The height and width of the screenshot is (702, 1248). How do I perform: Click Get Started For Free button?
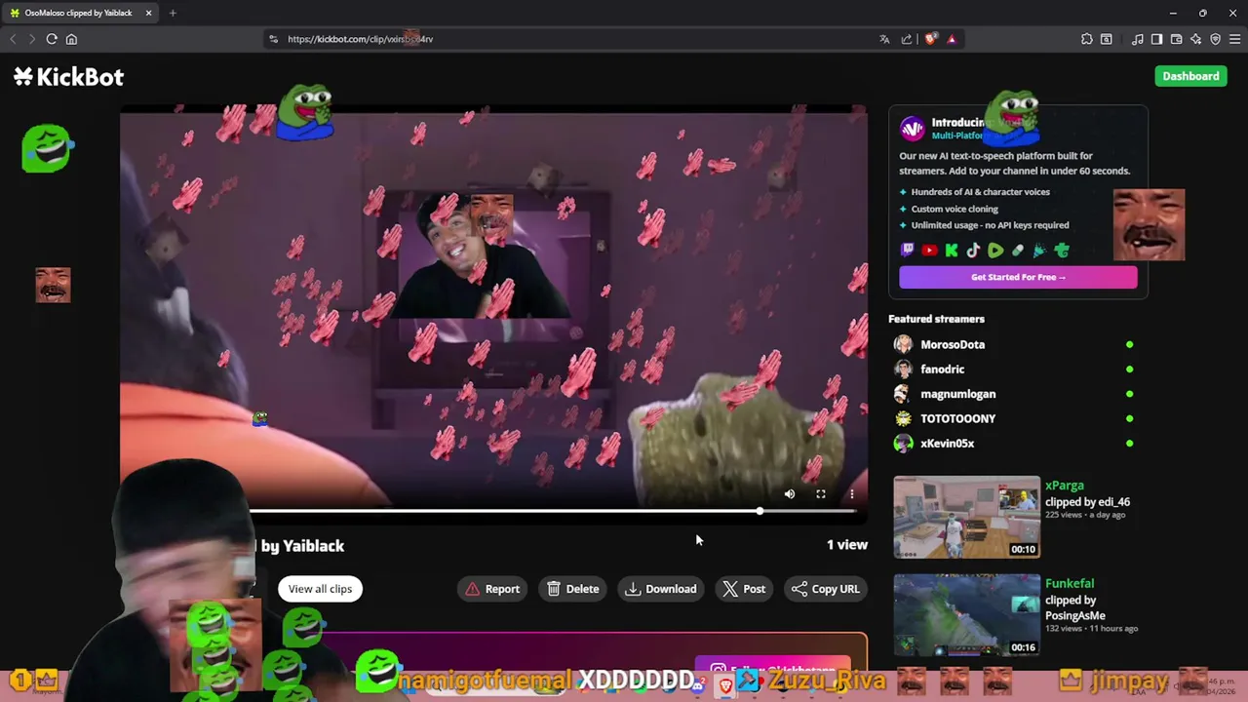[1018, 277]
